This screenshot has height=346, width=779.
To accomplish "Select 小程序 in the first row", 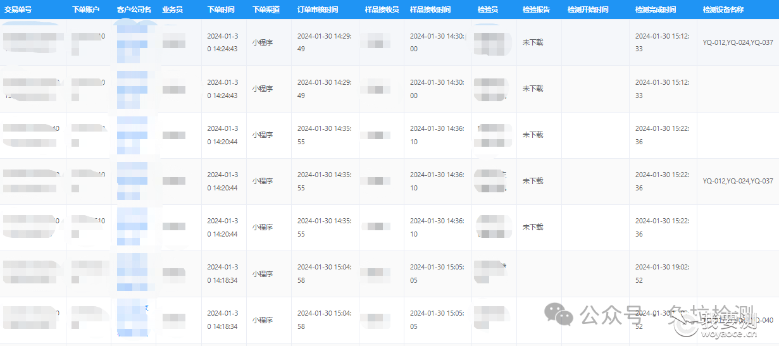I will coord(263,42).
